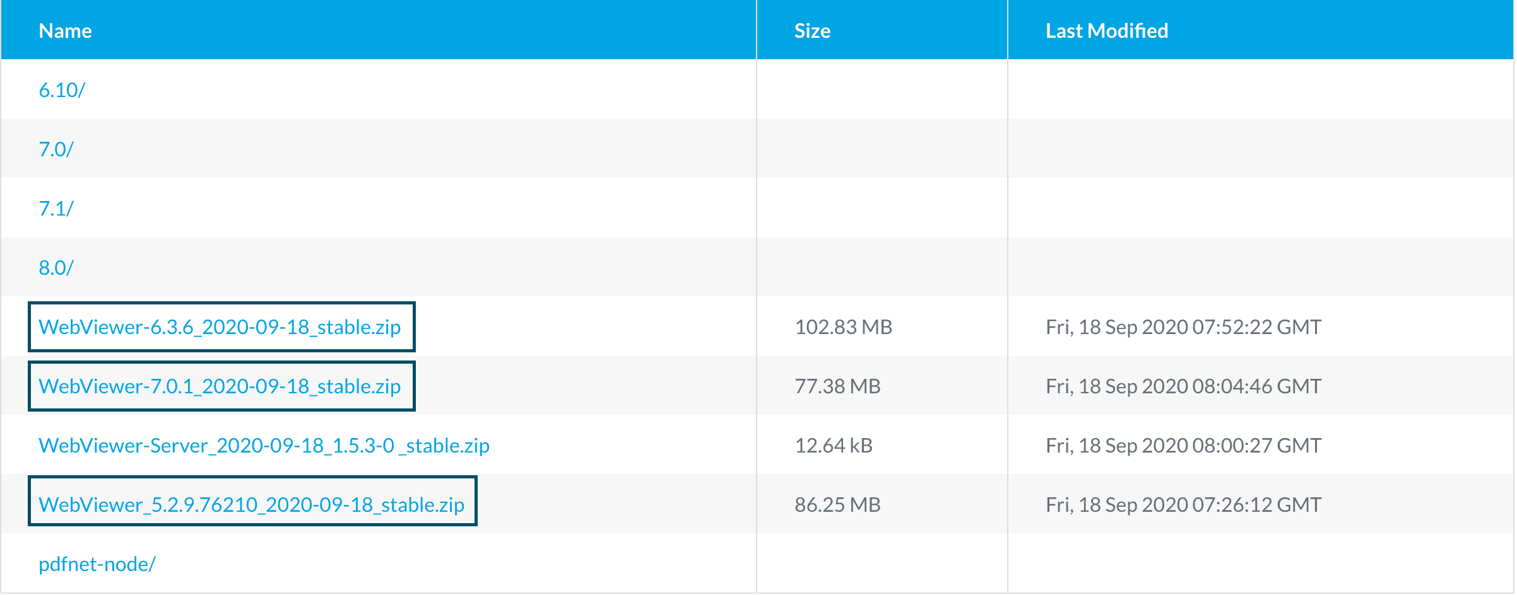Click the Size column header
The width and height of the screenshot is (1517, 595).
click(812, 31)
